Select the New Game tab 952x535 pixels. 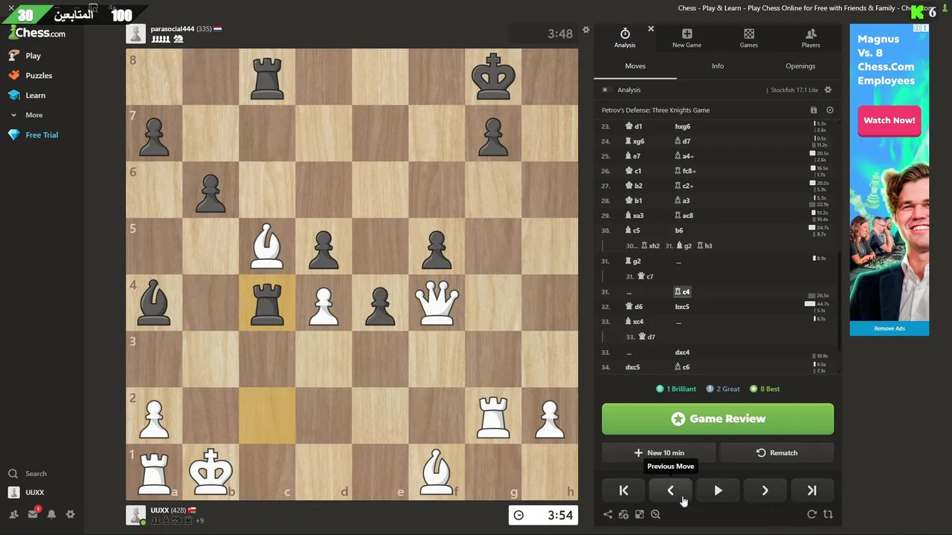point(686,38)
